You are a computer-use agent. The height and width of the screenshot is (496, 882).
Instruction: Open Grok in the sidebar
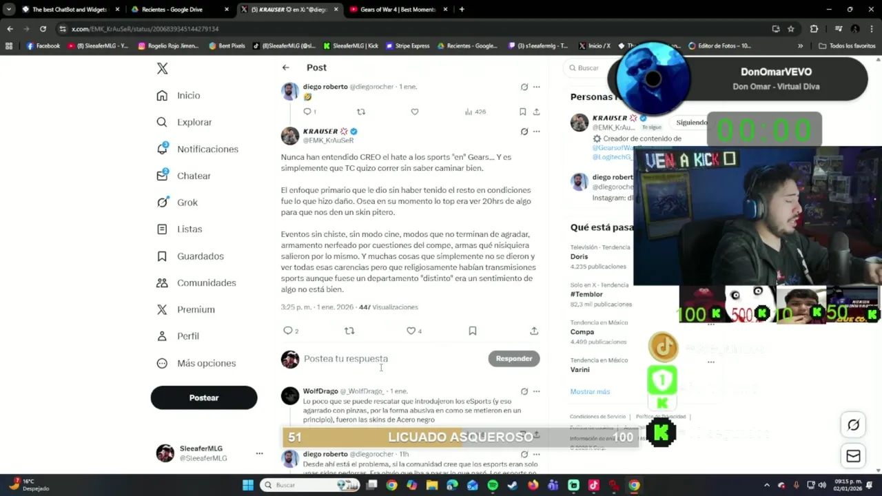click(177, 203)
